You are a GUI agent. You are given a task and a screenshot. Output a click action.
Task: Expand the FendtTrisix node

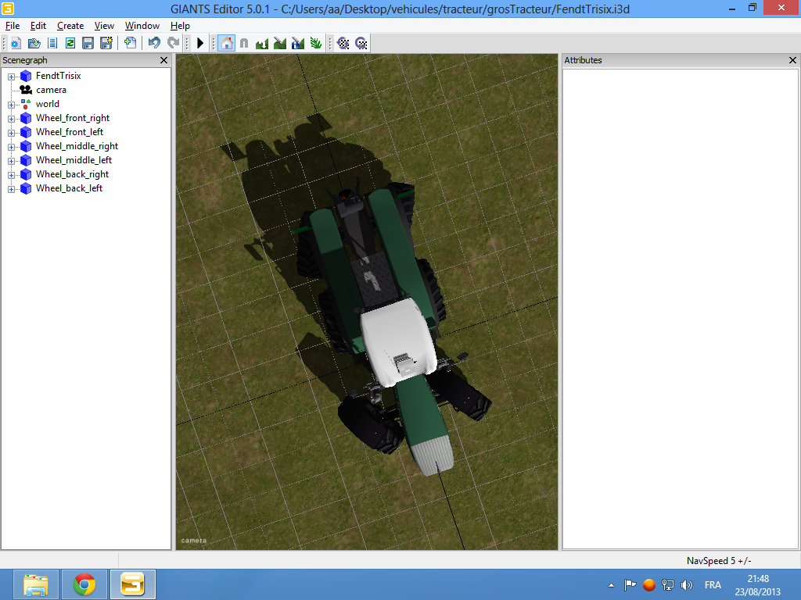(11, 77)
